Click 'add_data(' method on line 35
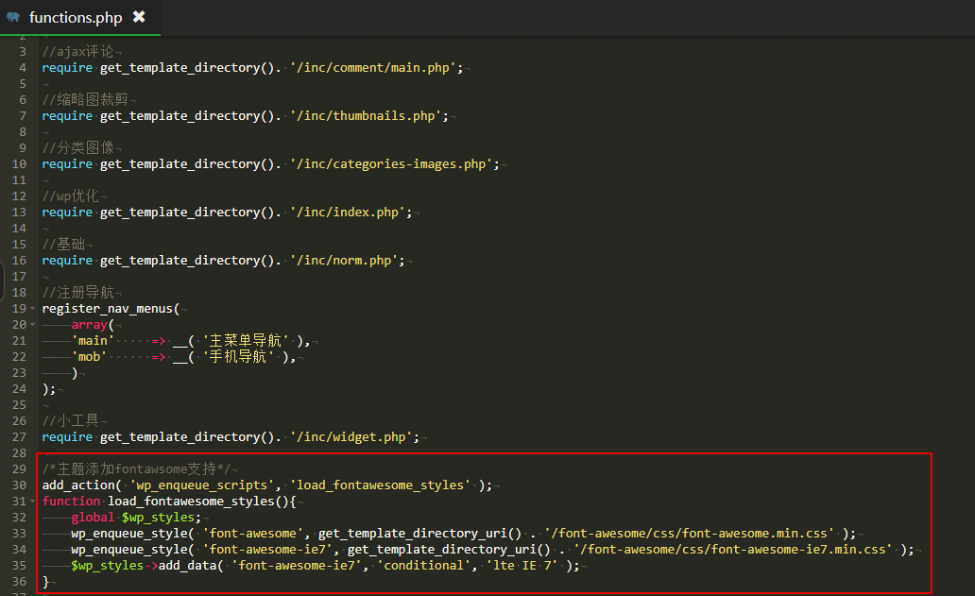Screen dimensions: 975x596 pyautogui.click(x=191, y=566)
